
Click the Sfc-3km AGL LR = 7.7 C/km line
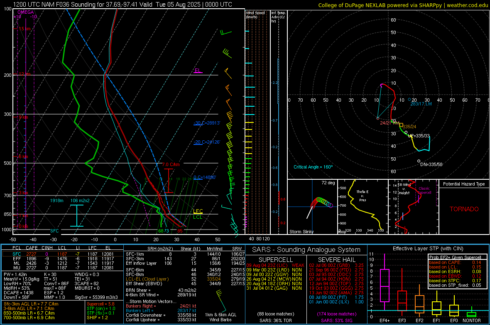pyautogui.click(x=31, y=304)
